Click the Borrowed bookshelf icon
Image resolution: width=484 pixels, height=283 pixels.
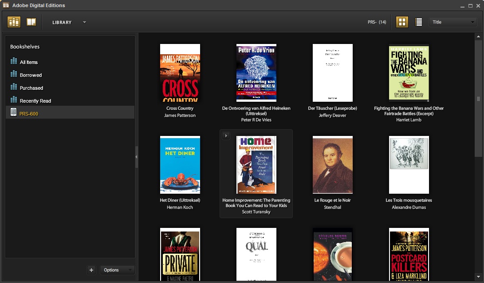coord(14,74)
